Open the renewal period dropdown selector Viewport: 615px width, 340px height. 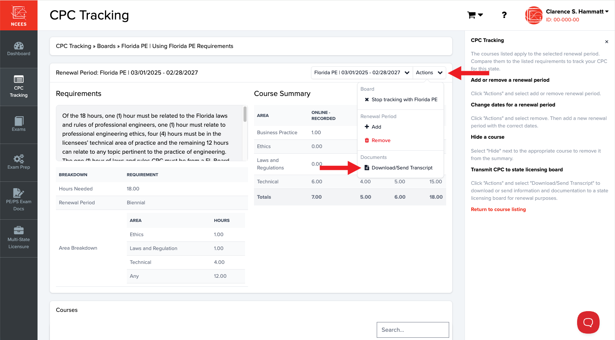point(362,73)
